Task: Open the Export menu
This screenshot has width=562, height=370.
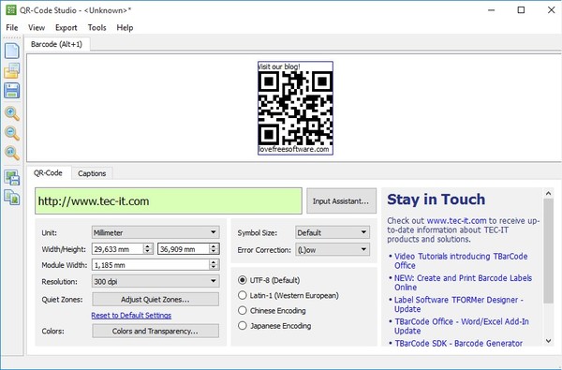Action: [66, 27]
